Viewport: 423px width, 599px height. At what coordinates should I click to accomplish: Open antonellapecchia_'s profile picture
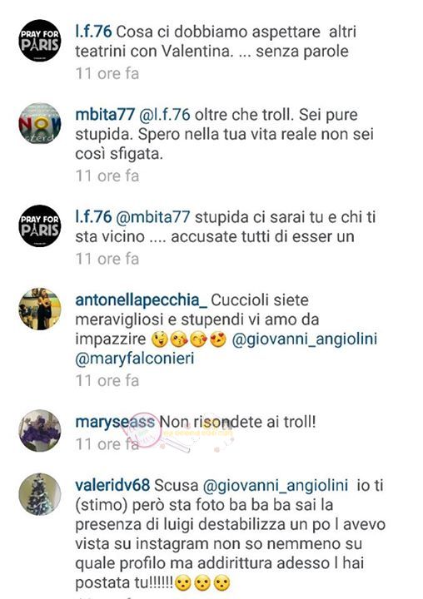40,309
